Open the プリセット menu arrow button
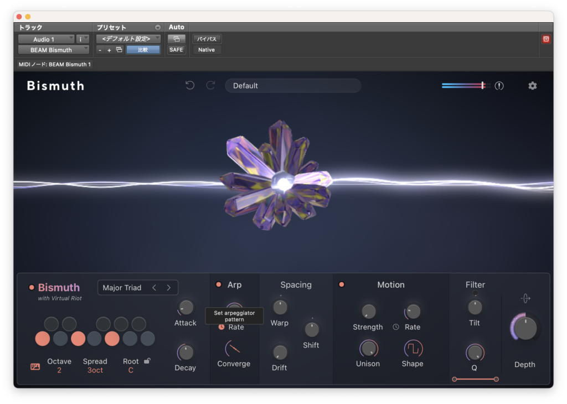 click(x=158, y=28)
